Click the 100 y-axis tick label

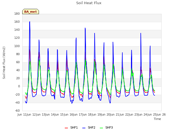(17, 46)
